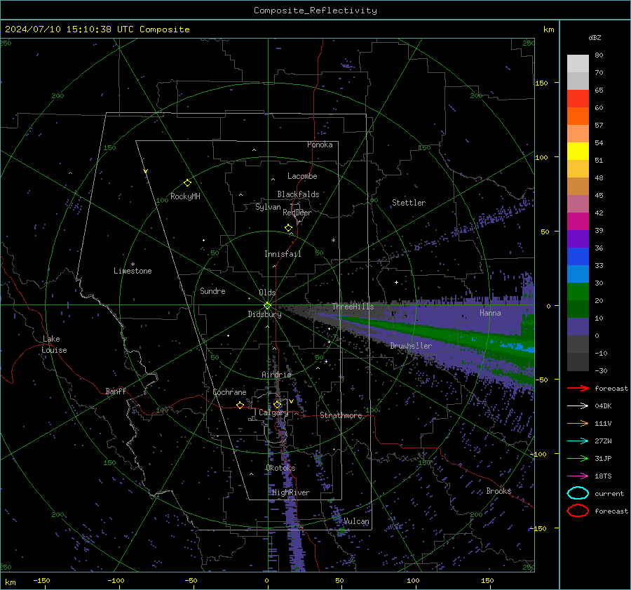Click the RockyMH label
This screenshot has width=631, height=590.
[x=185, y=196]
